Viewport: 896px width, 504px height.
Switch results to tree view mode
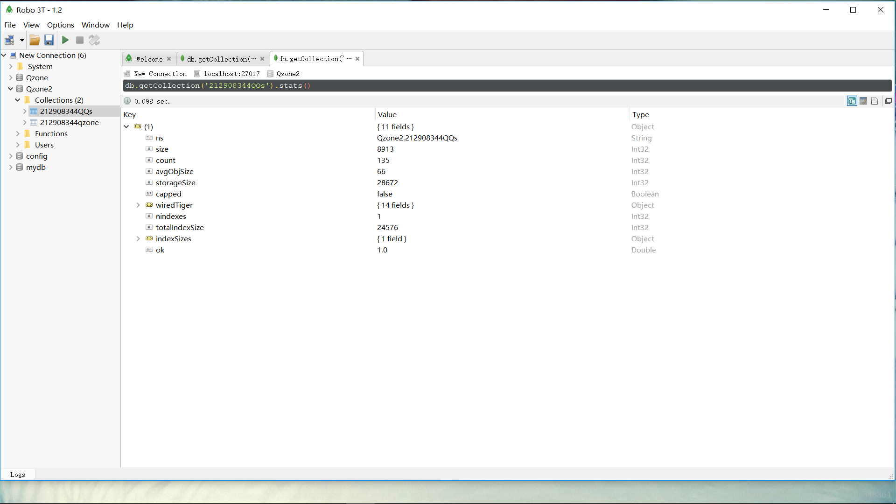point(852,101)
